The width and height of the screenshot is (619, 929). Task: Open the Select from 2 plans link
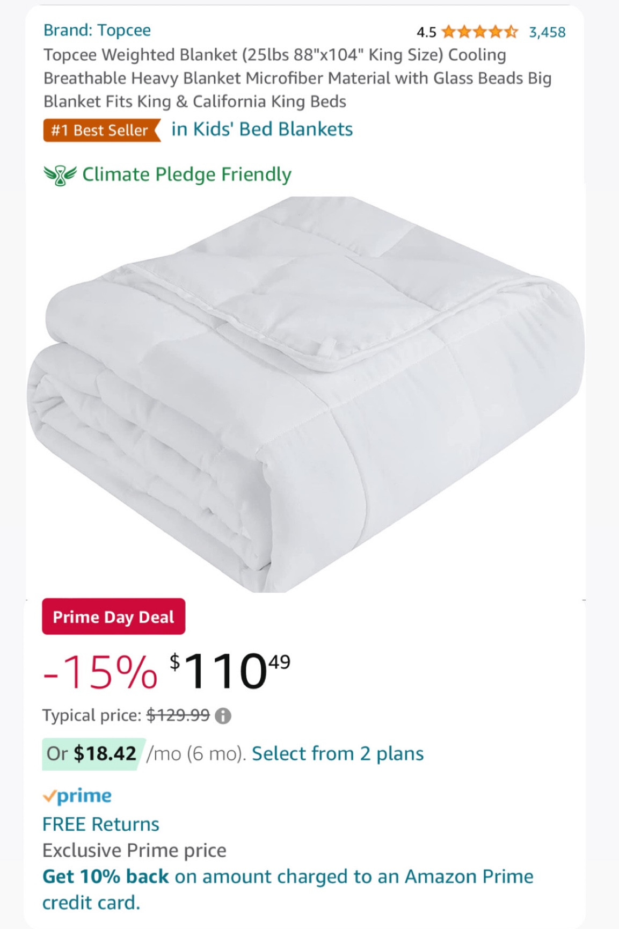coord(338,754)
